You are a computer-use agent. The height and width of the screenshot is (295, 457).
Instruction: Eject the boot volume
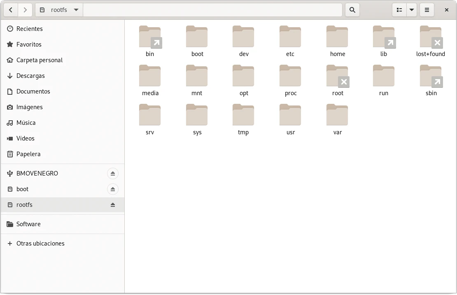point(112,189)
